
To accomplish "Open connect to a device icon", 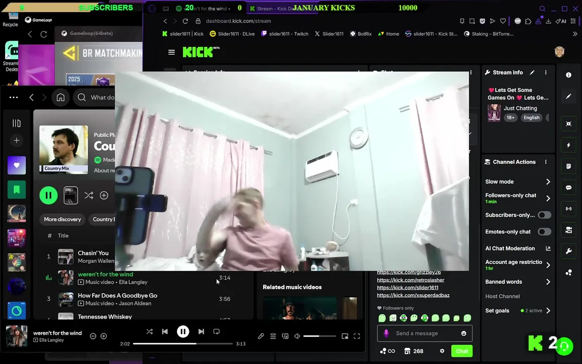I will [x=285, y=336].
